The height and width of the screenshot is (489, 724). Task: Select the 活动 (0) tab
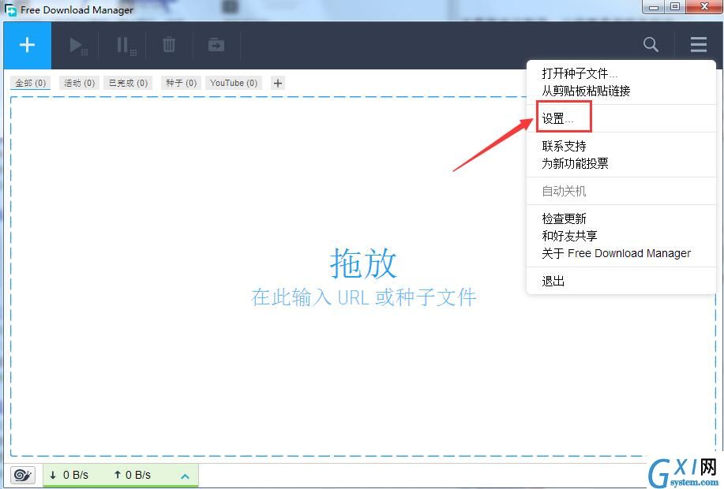(80, 83)
